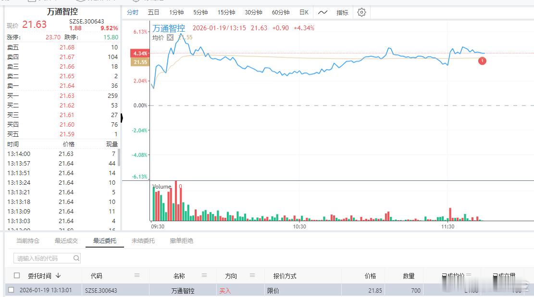Screen dimensions: 534x297
Task: Switch to 分时 intraday view
Action: [133, 12]
